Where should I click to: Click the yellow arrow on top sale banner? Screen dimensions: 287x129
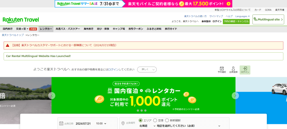point(228,4)
